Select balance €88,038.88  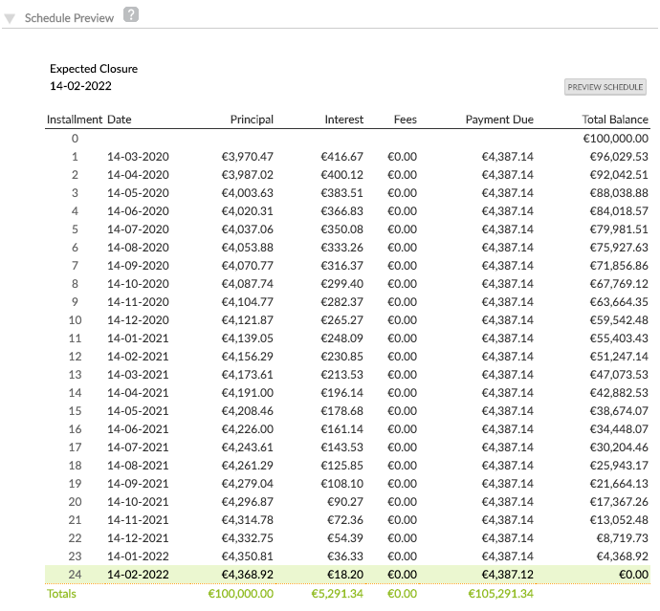pyautogui.click(x=619, y=193)
